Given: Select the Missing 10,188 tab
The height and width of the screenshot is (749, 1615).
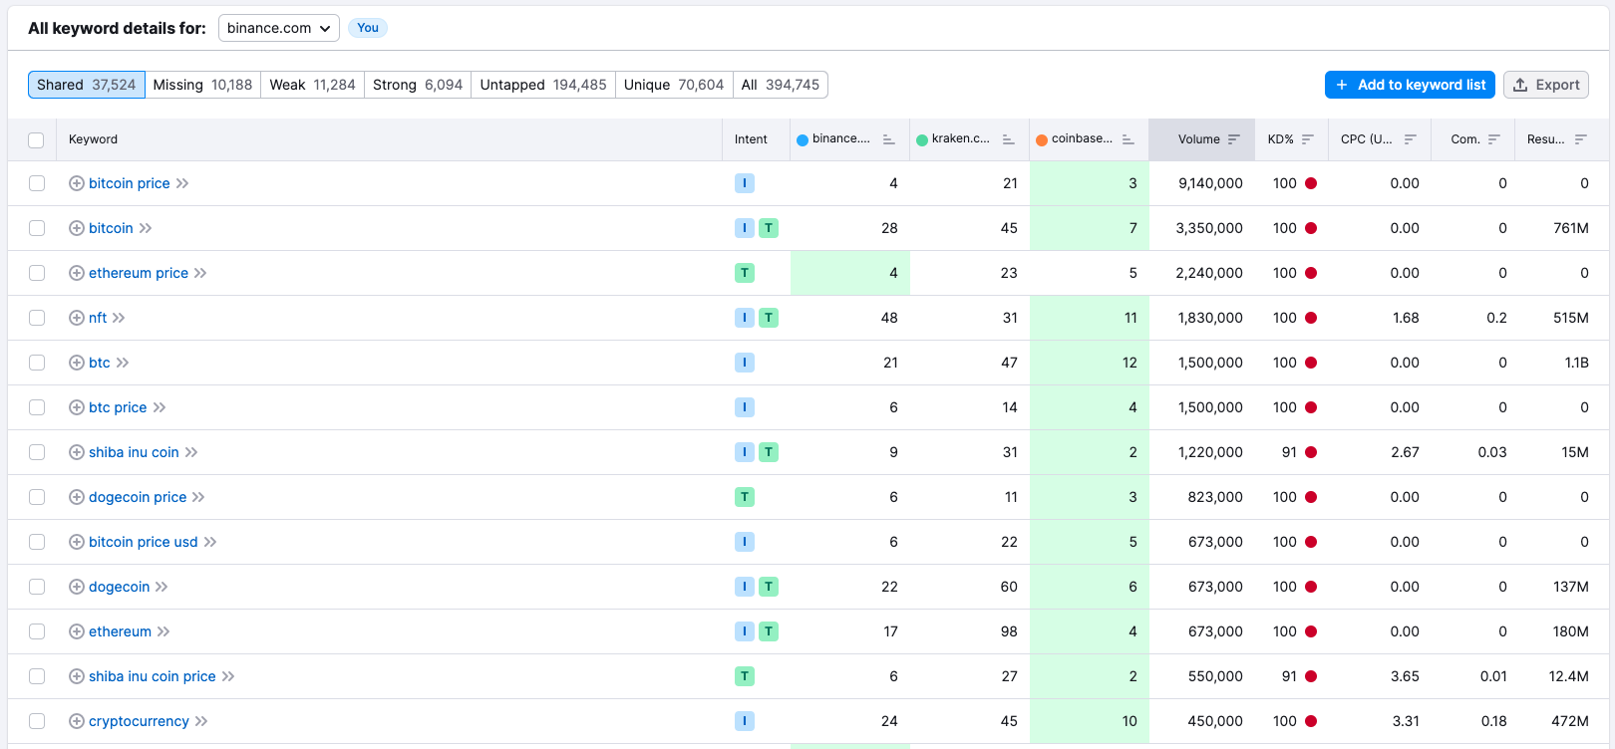Looking at the screenshot, I should [203, 85].
